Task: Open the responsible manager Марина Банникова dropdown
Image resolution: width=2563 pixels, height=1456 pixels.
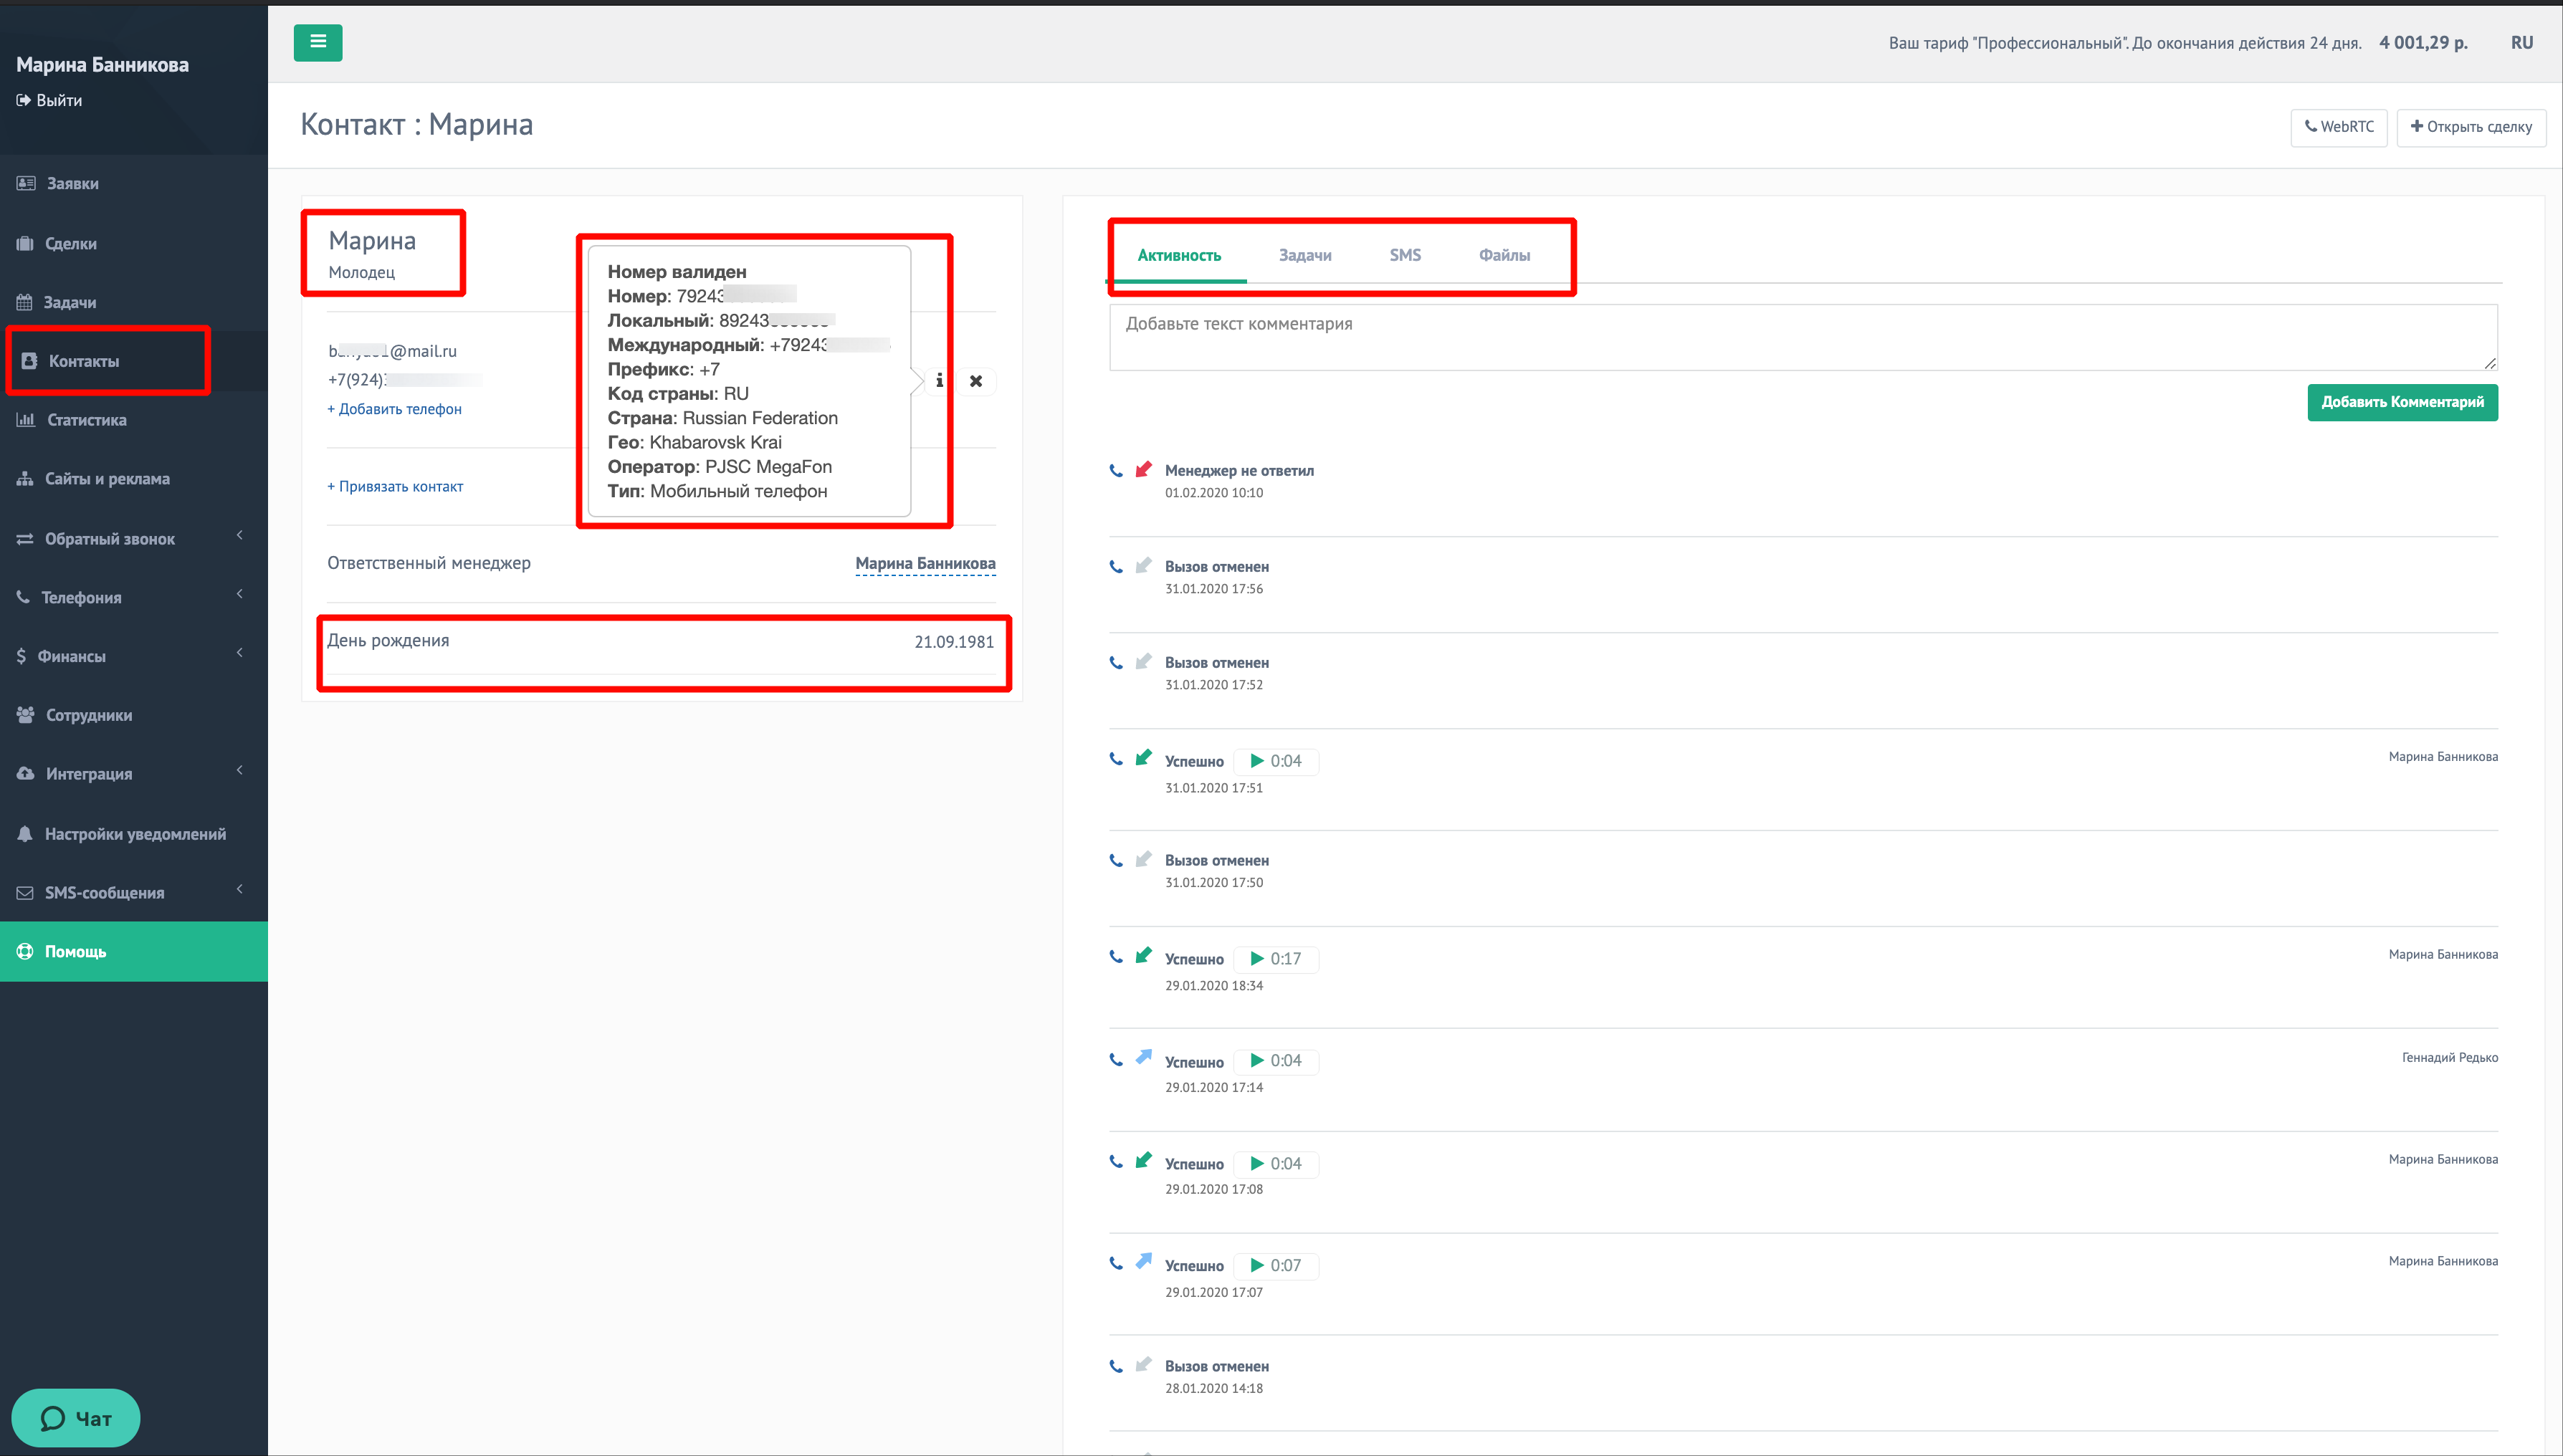Action: tap(925, 563)
